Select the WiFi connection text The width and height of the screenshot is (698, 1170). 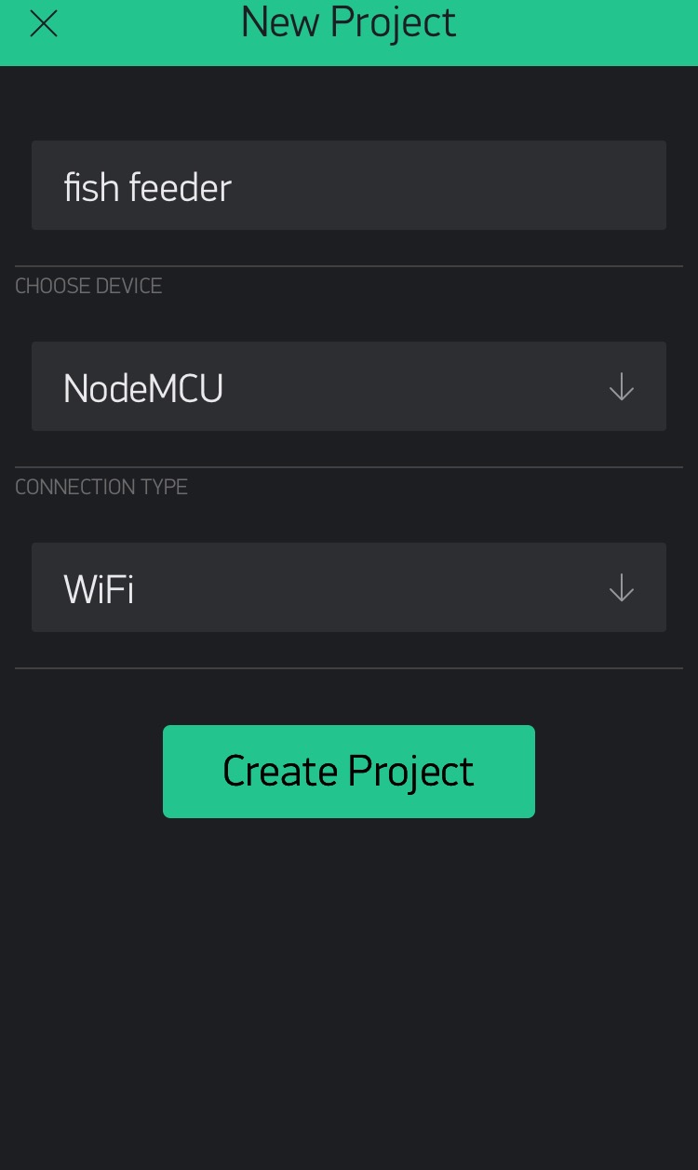[99, 589]
